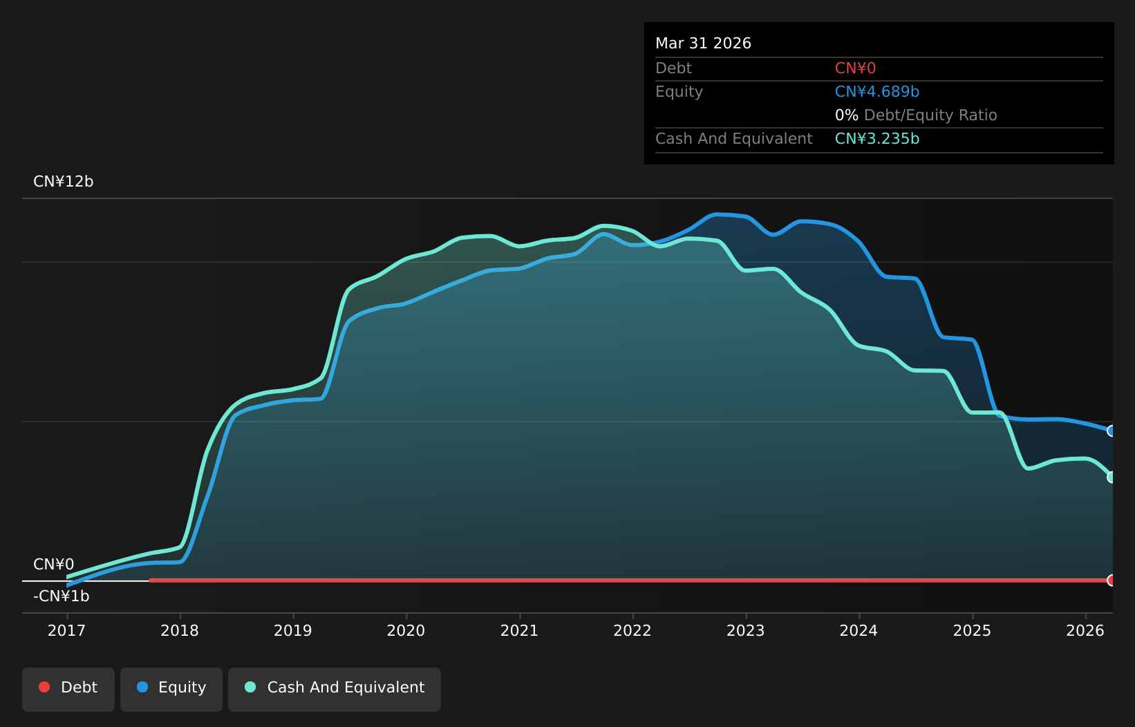The image size is (1135, 727).
Task: Toggle the Cash And Equivalent legend button
Action: (335, 689)
